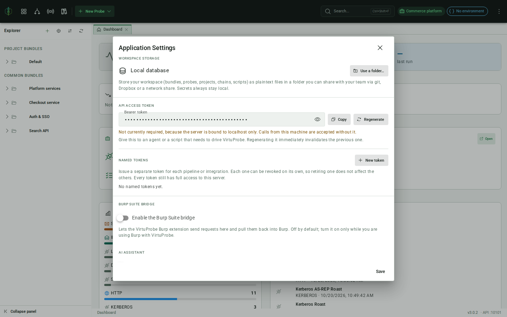Open the top-right kebab menu
Screen dimensions: 507x317
pos(499,11)
